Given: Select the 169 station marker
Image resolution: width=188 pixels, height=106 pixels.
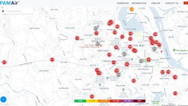Looking at the screenshot, I should pos(117,26).
